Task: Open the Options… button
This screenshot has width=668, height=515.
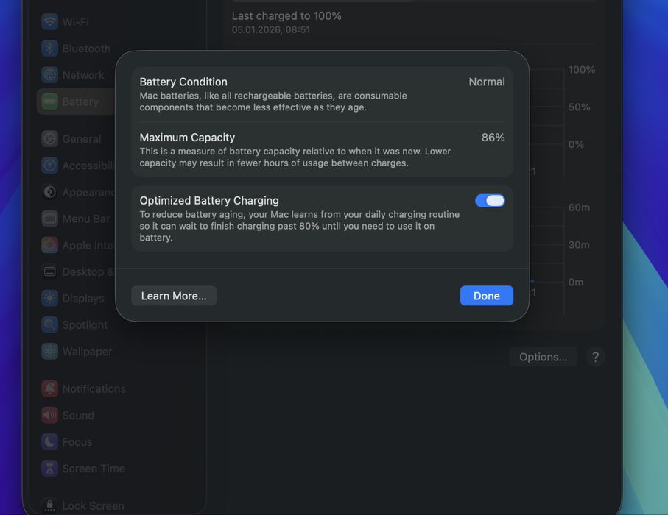Action: pyautogui.click(x=543, y=357)
